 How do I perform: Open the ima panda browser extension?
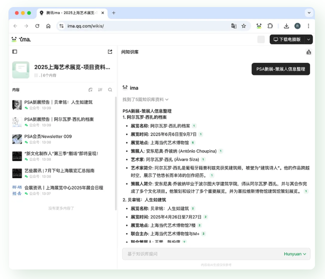pos(259,26)
